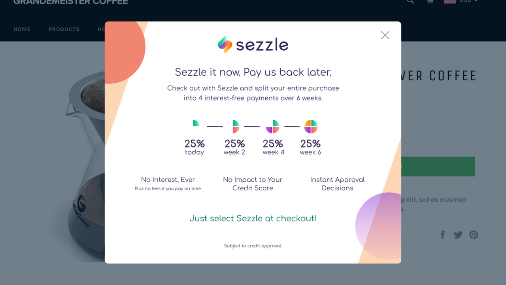This screenshot has height=285, width=506.
Task: Click the US flag currency icon
Action: click(x=450, y=1)
